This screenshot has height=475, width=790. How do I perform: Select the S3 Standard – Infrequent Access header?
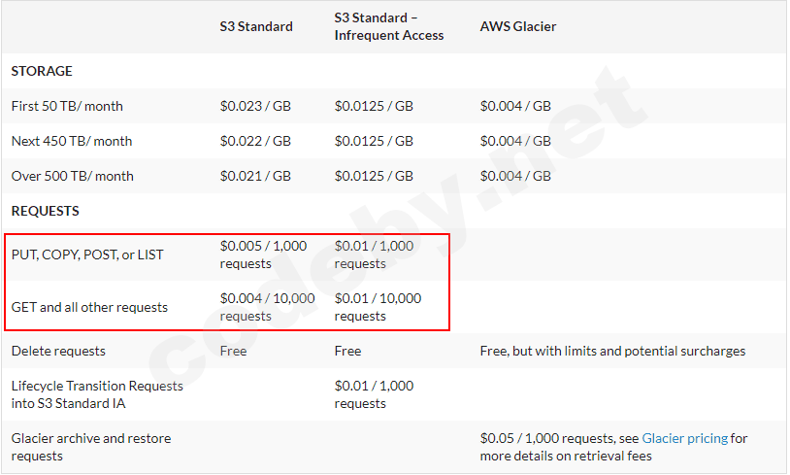[389, 26]
